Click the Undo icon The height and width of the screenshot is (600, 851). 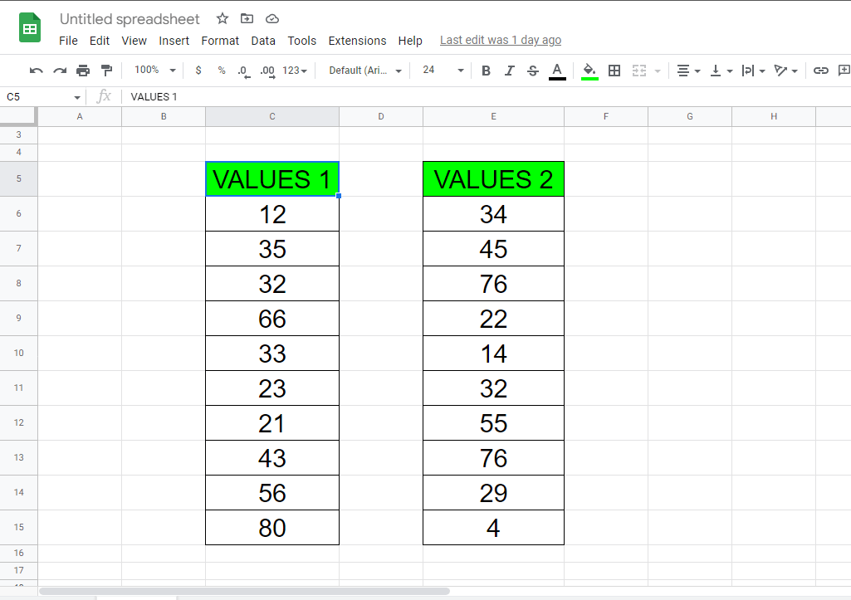pos(36,71)
